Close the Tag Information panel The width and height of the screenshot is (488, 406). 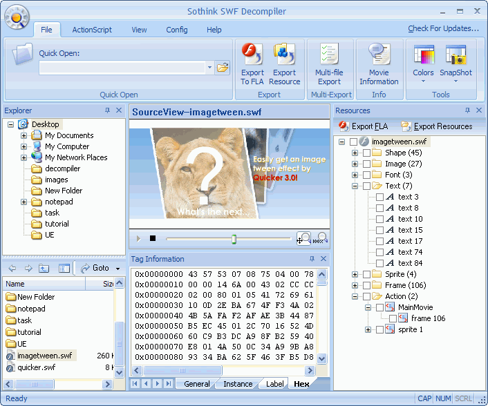(x=323, y=259)
